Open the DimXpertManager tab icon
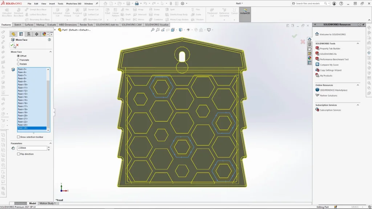This screenshot has height=209, width=372. click(37, 34)
